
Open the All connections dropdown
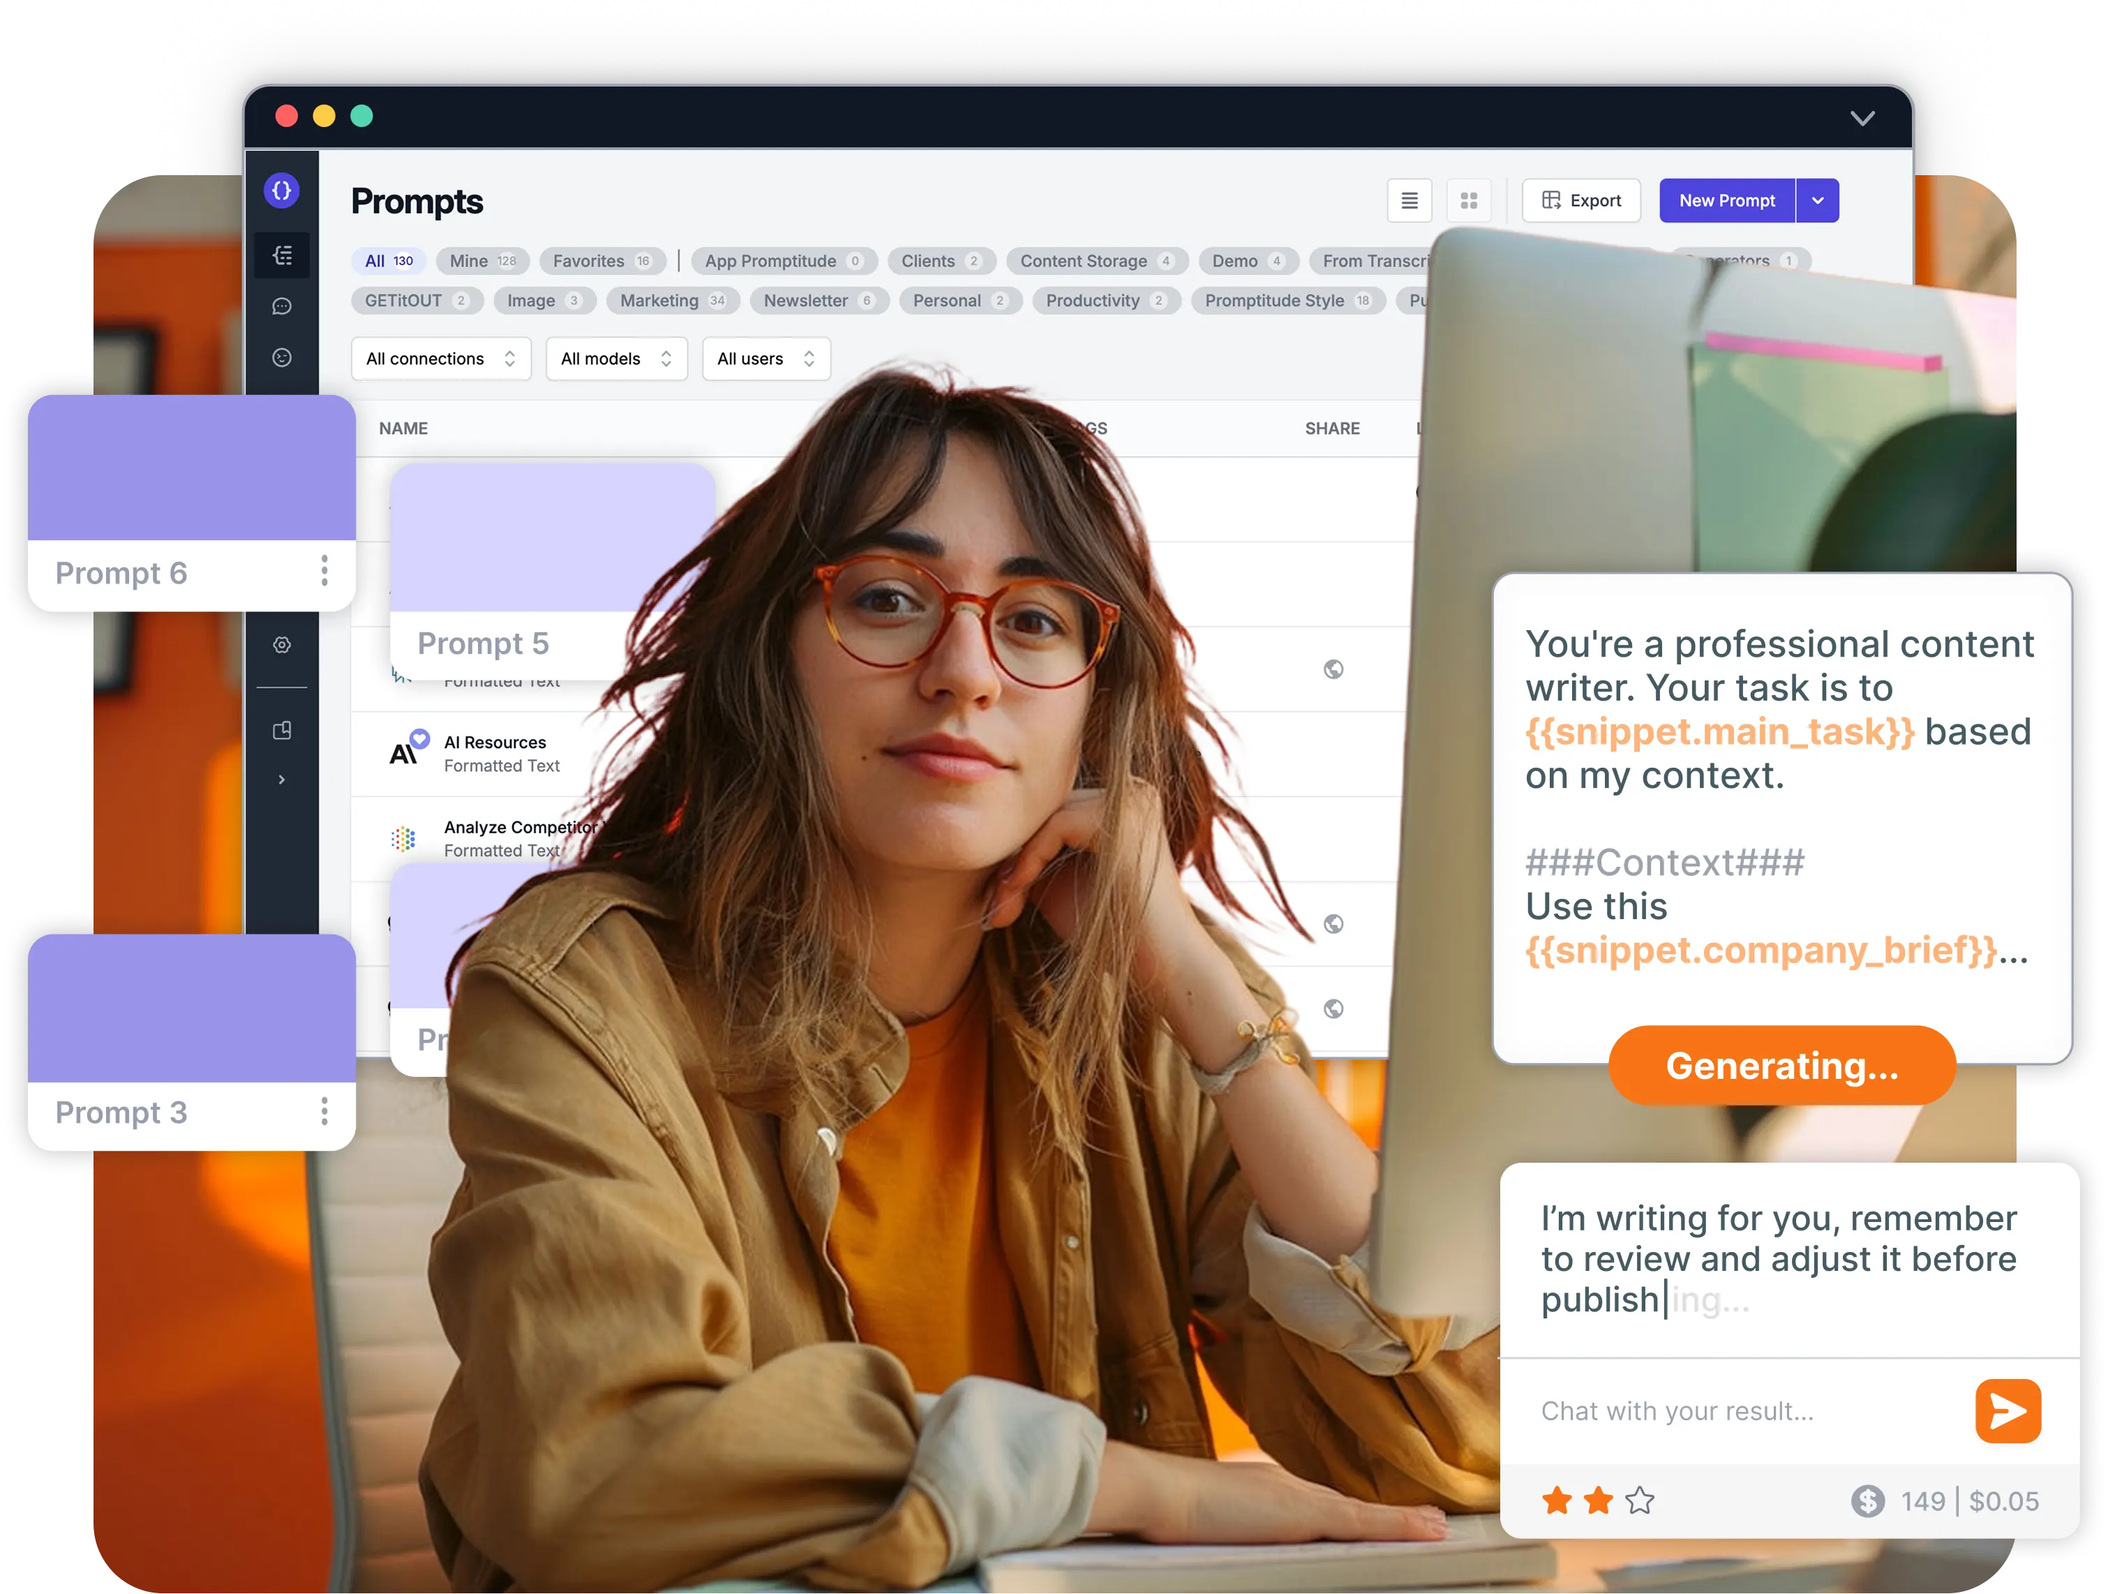coord(440,359)
